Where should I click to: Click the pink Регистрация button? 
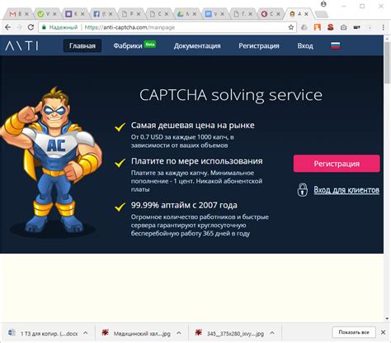(x=337, y=164)
